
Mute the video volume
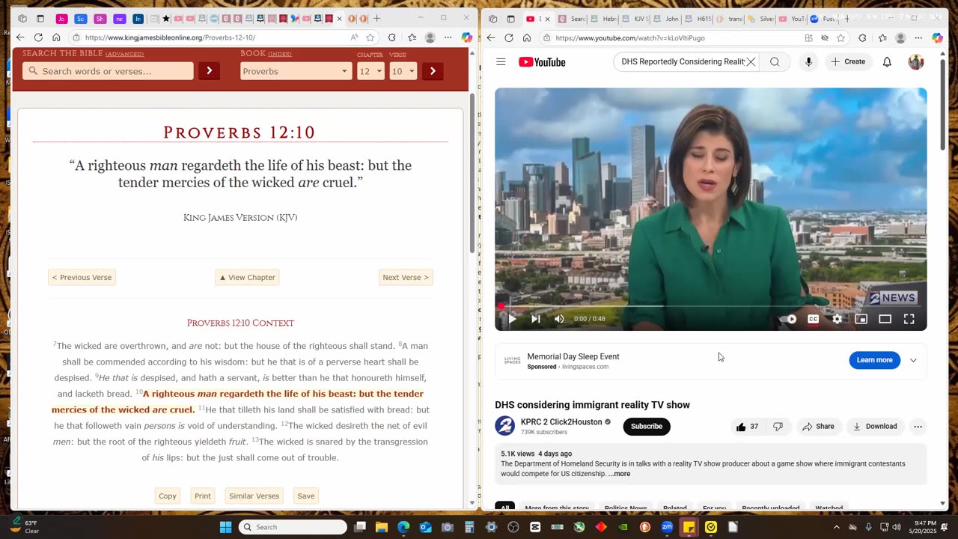tap(559, 319)
